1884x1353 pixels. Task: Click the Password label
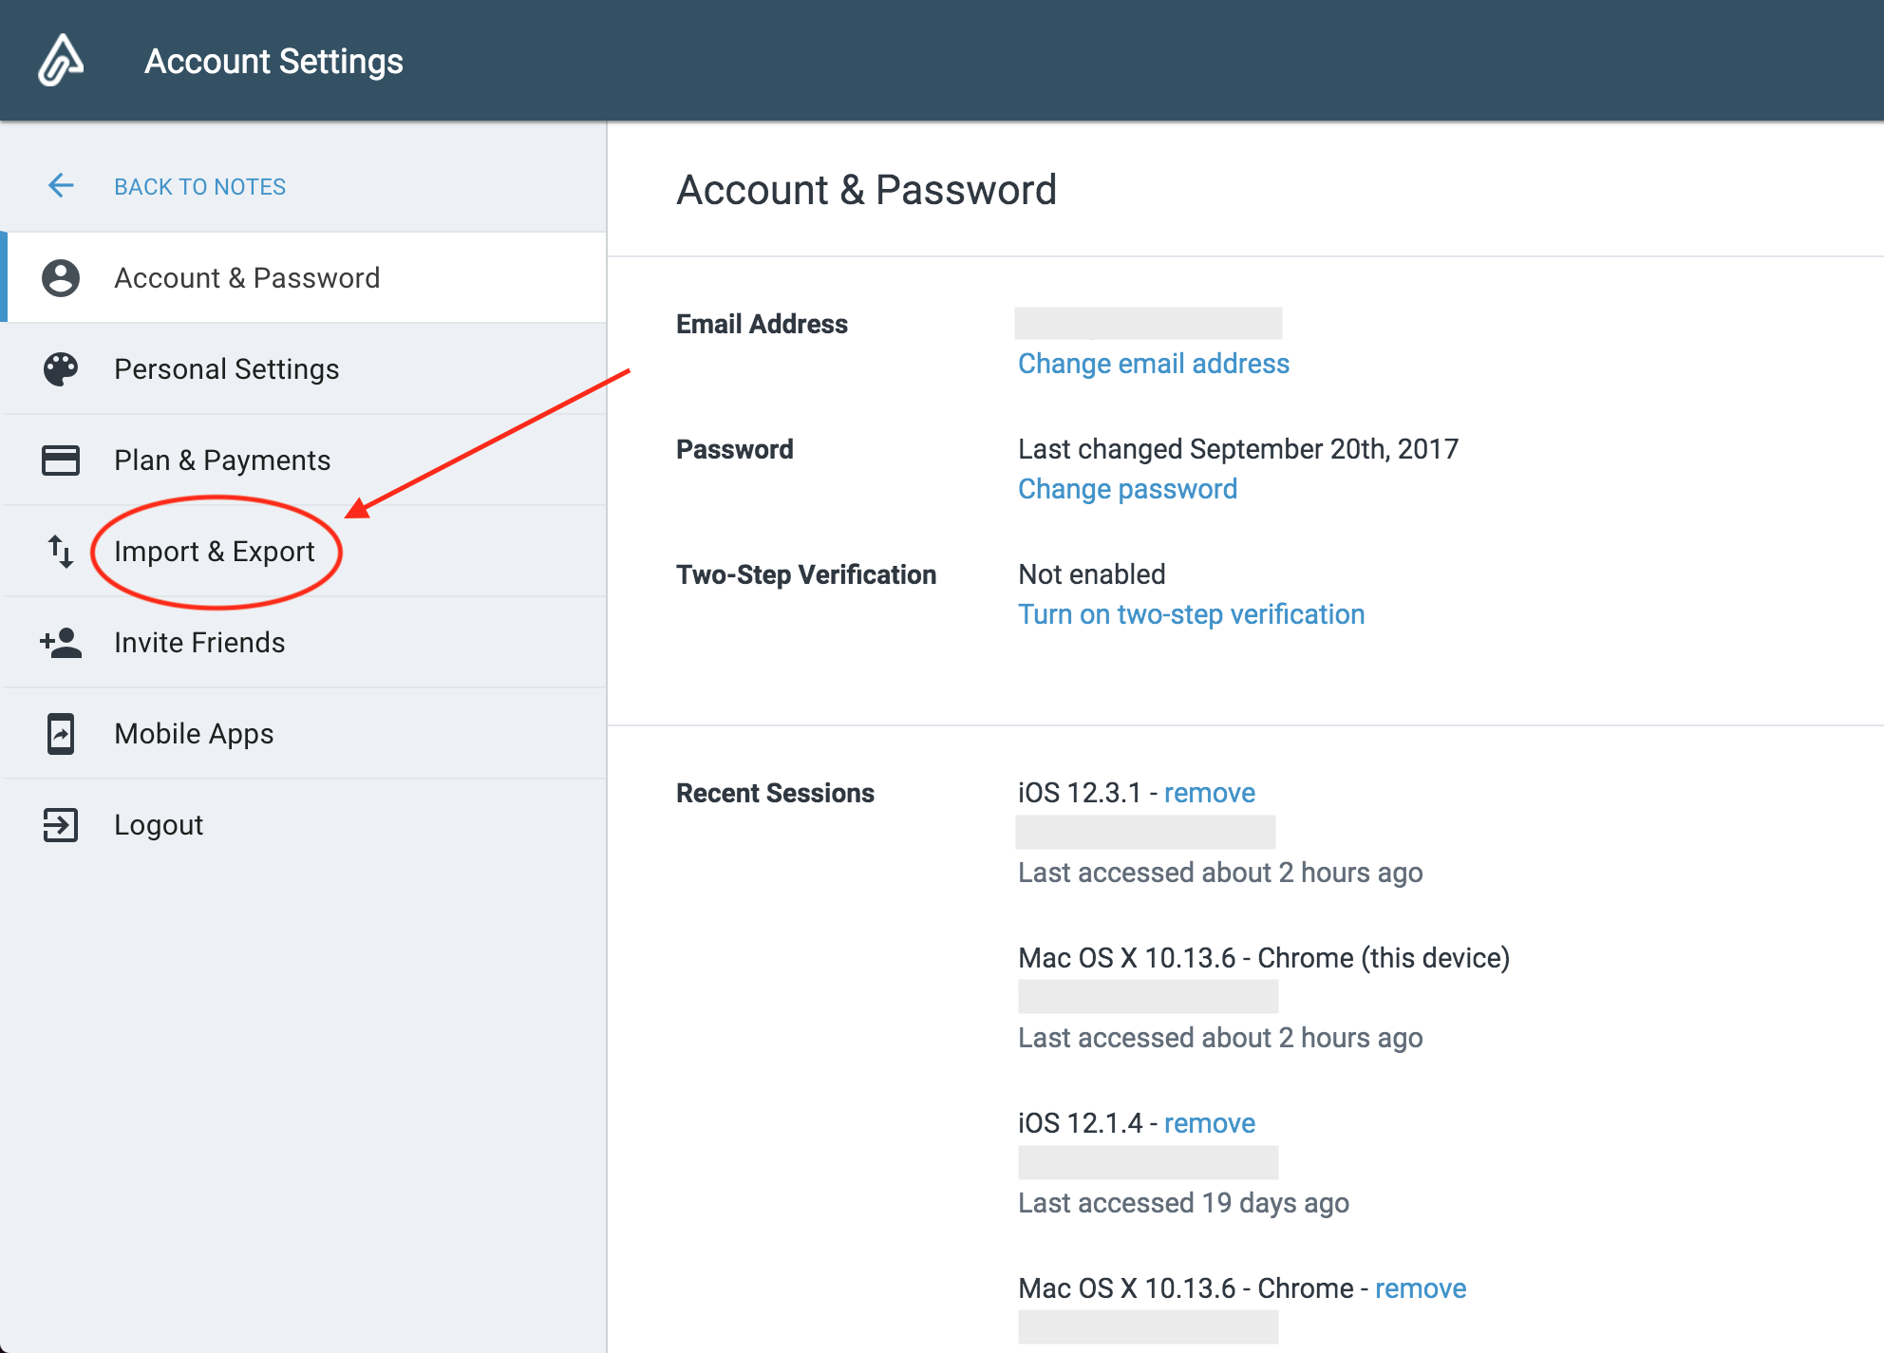(x=734, y=449)
